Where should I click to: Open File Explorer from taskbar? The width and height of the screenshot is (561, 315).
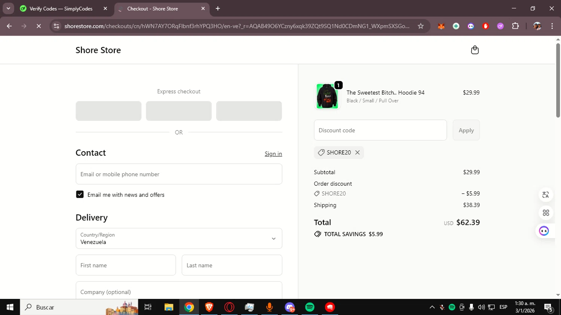coord(169,307)
